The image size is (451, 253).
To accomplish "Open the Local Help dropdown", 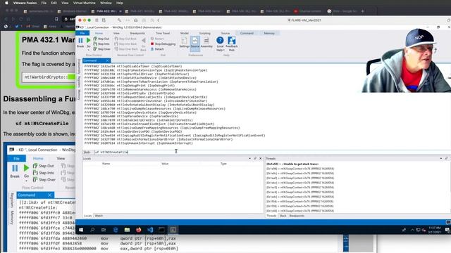I will click(220, 44).
